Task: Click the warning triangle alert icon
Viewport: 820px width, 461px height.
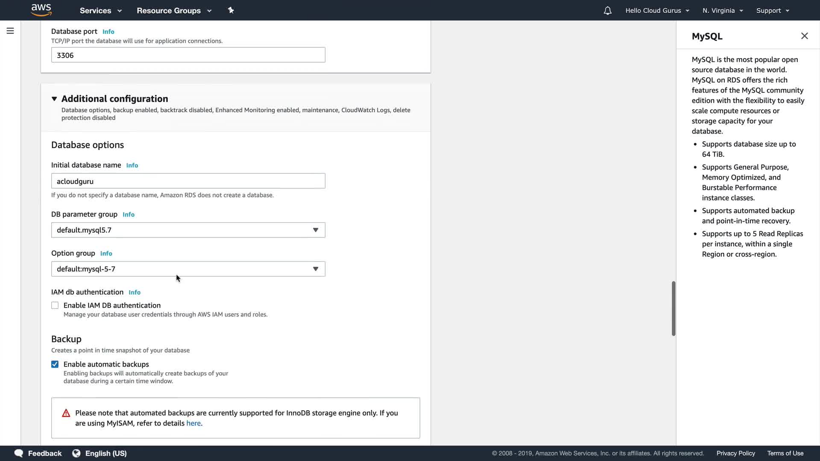Action: pos(66,413)
